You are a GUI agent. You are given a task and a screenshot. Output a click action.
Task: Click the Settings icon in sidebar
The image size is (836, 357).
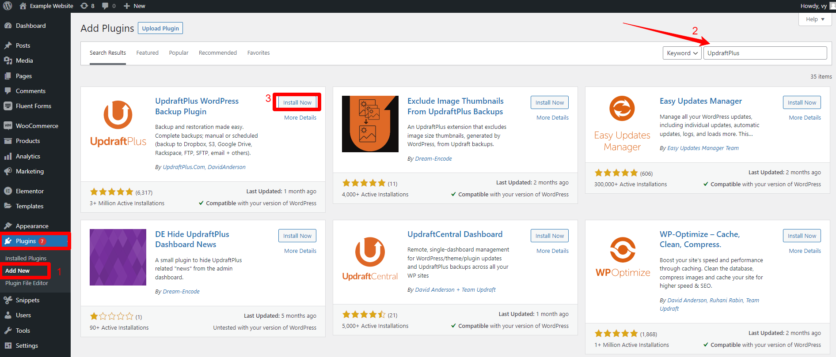[8, 346]
